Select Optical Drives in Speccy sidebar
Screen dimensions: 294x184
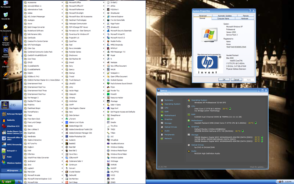pos(171,127)
